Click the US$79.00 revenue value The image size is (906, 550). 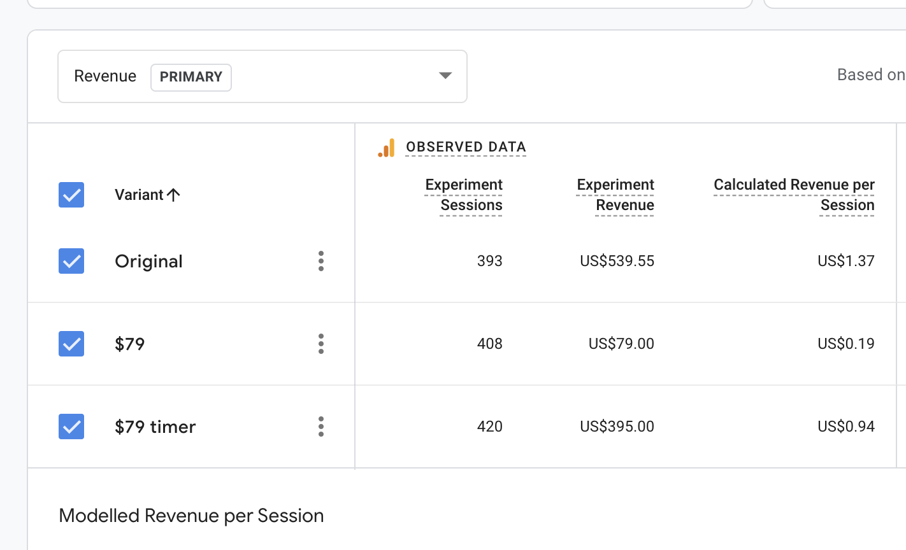point(621,344)
